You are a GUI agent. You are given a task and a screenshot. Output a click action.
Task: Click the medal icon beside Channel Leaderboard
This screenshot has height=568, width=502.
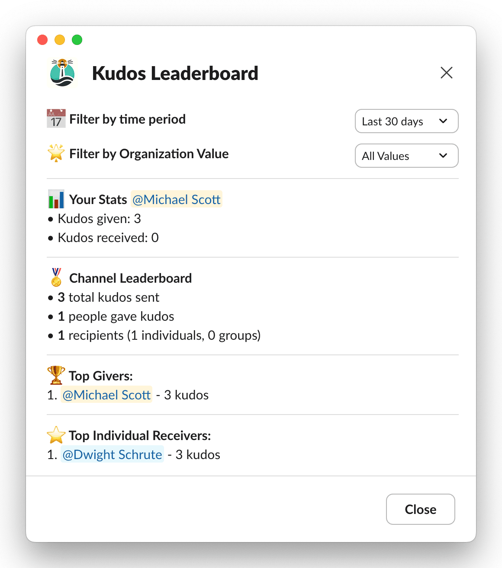(55, 278)
